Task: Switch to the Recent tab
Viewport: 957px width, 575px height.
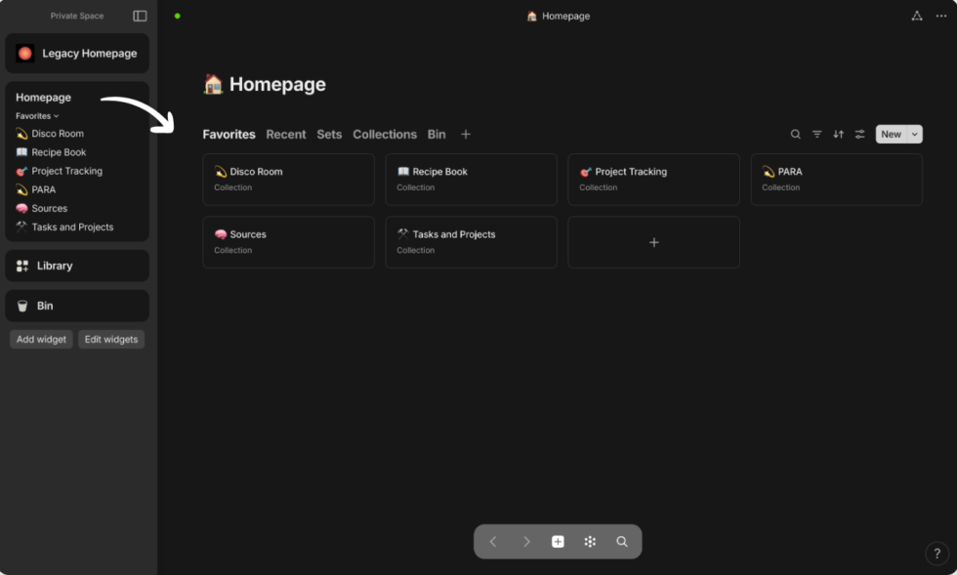Action: pyautogui.click(x=286, y=134)
